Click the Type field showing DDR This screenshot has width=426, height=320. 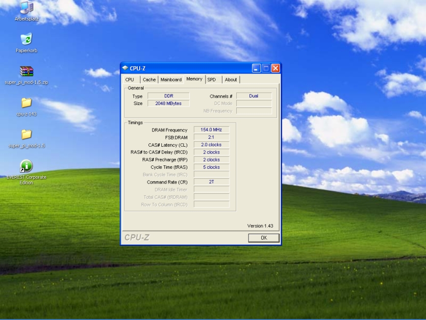169,96
